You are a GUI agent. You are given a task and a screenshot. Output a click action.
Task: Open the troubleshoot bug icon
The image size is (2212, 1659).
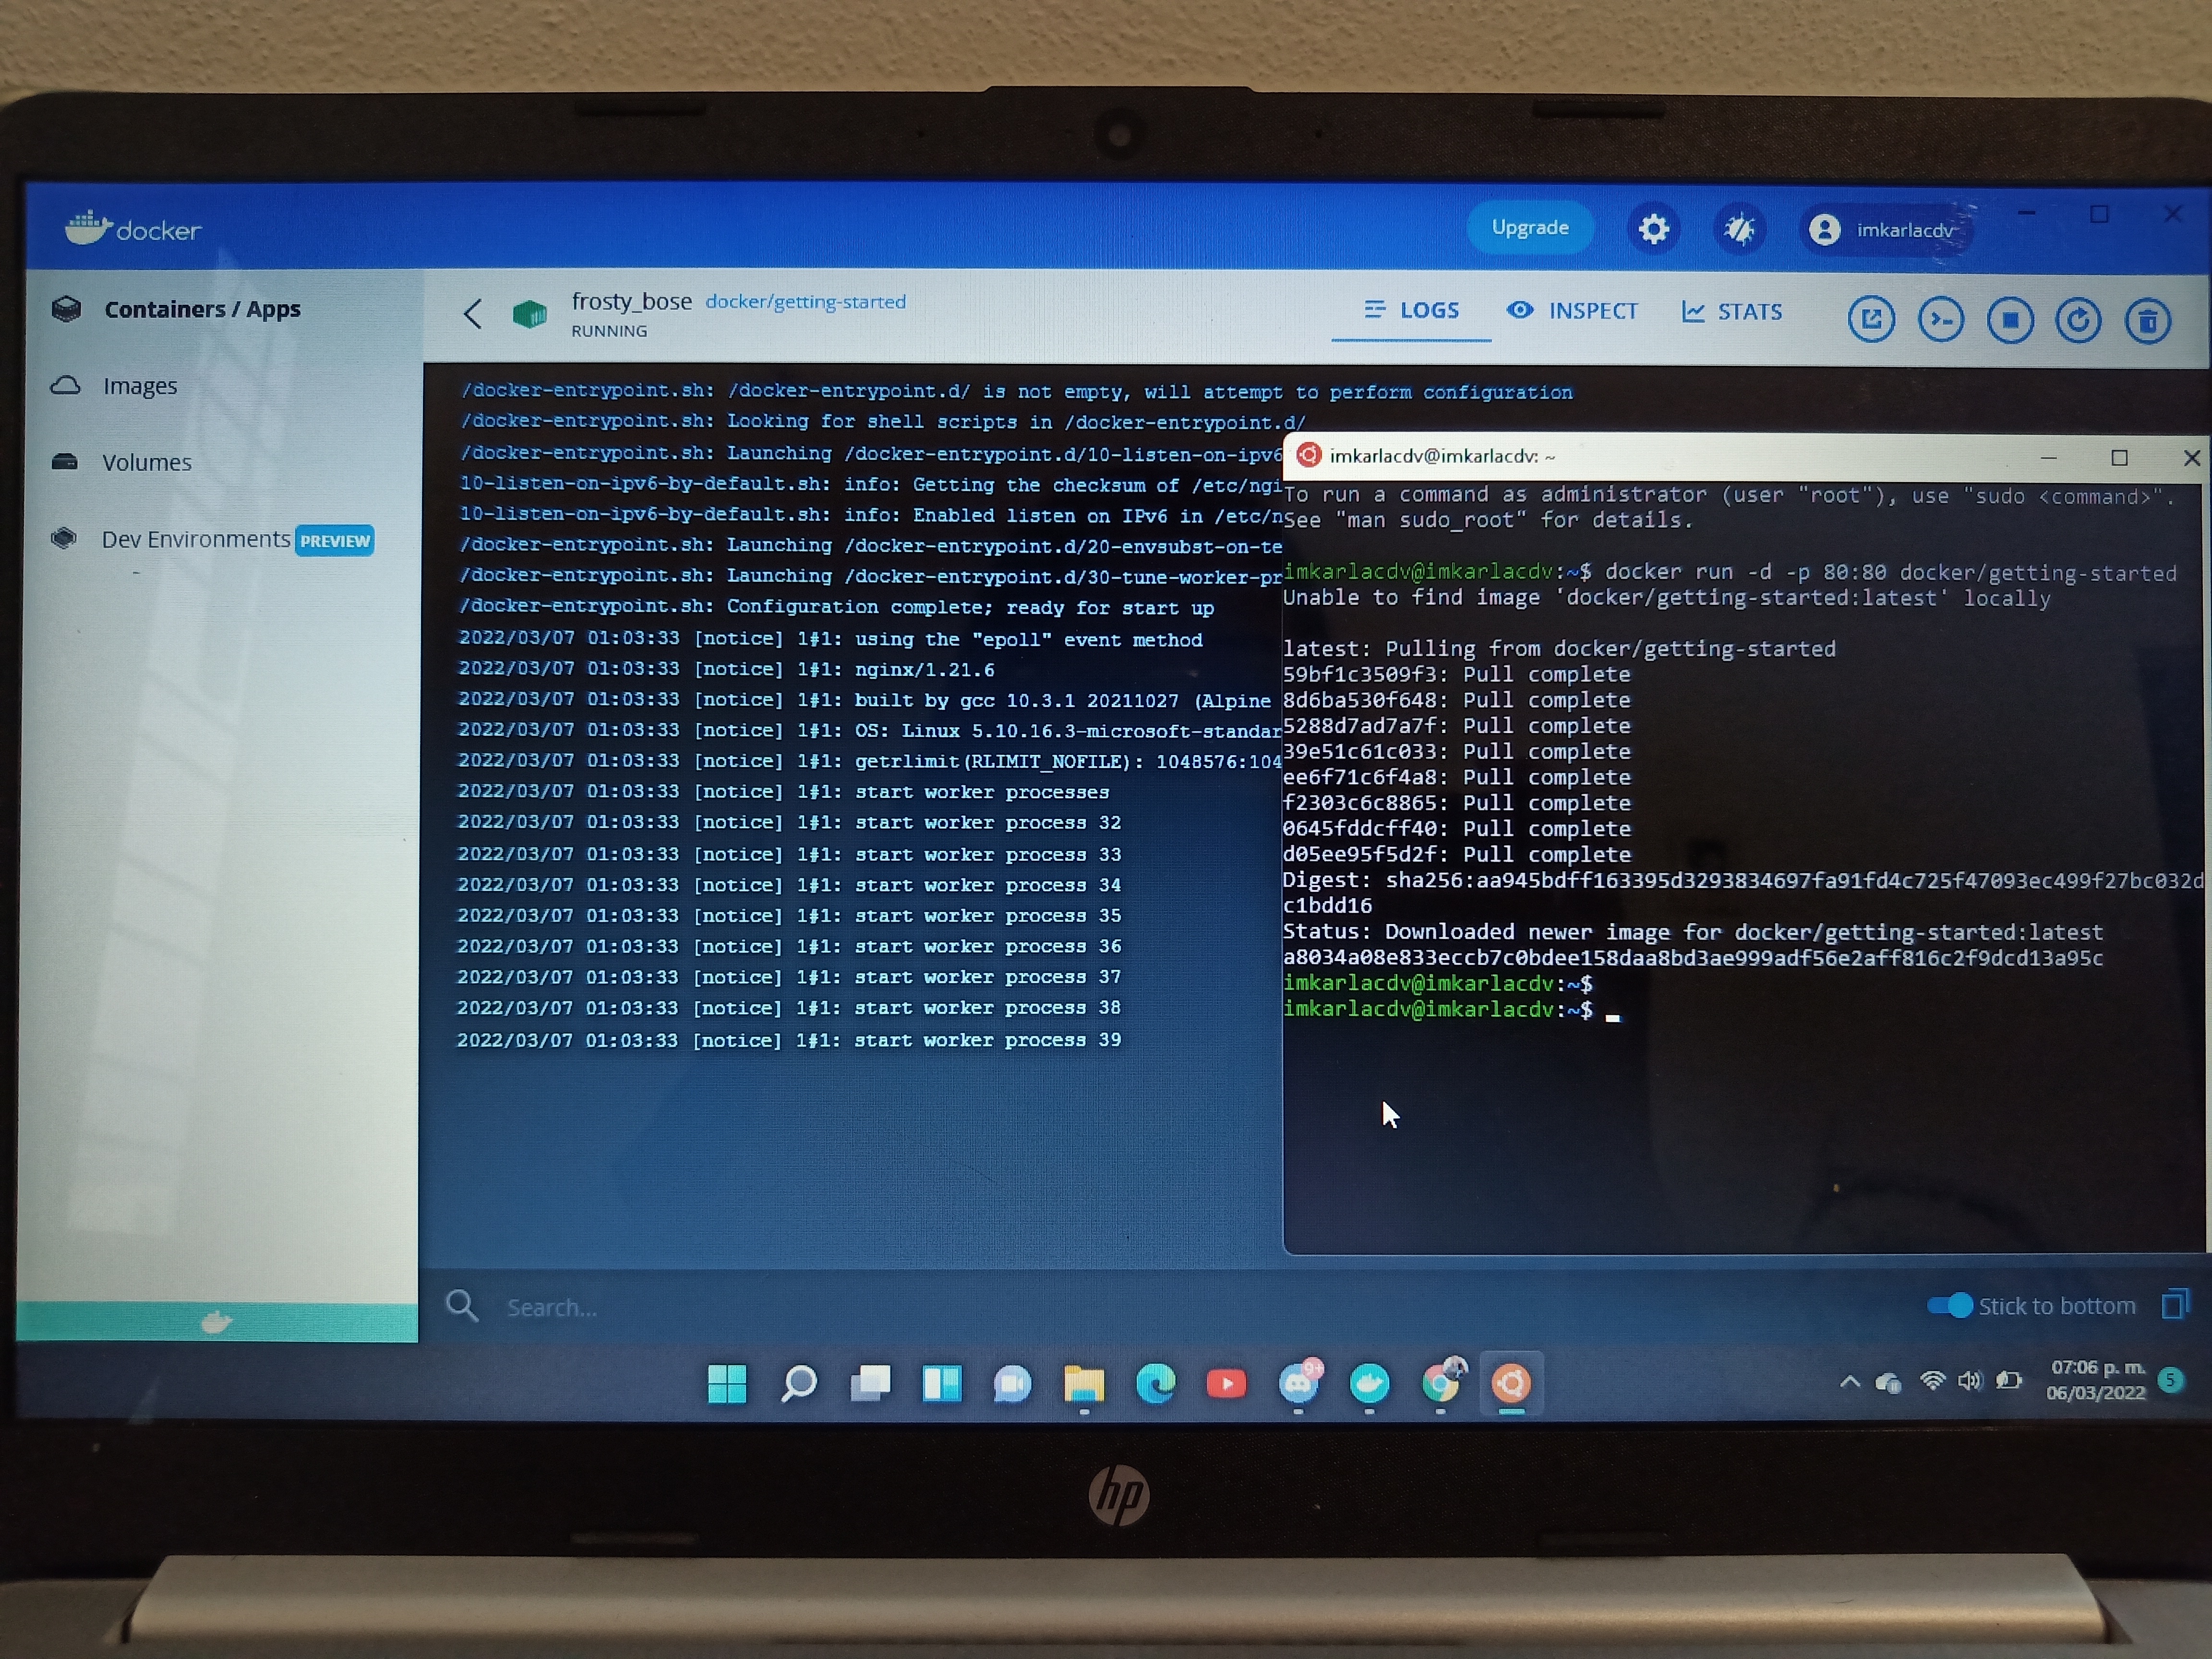(x=1740, y=230)
